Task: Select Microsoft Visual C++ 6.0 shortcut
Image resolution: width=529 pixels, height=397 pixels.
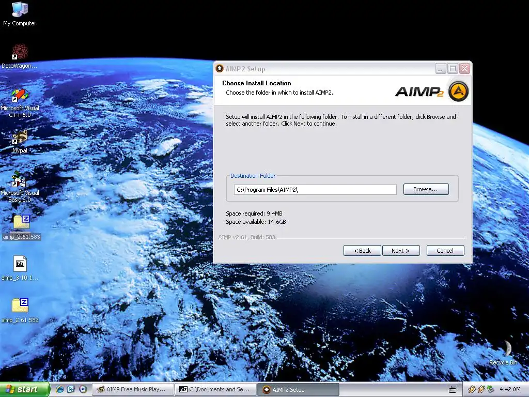Action: click(20, 103)
